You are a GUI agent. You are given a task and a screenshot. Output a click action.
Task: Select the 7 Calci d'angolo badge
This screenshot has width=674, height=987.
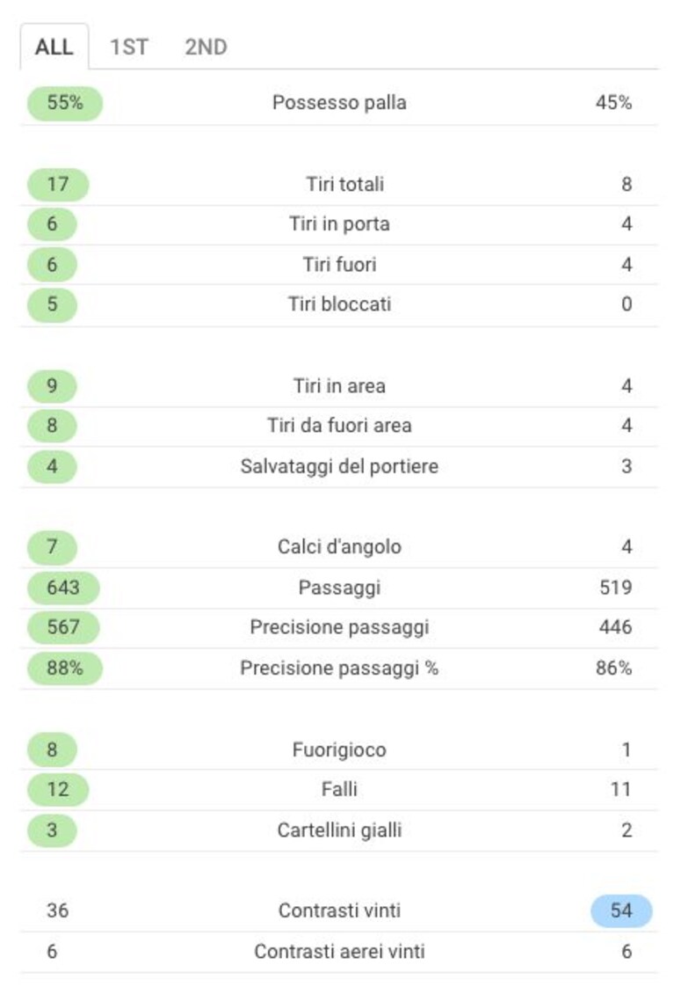(x=52, y=547)
